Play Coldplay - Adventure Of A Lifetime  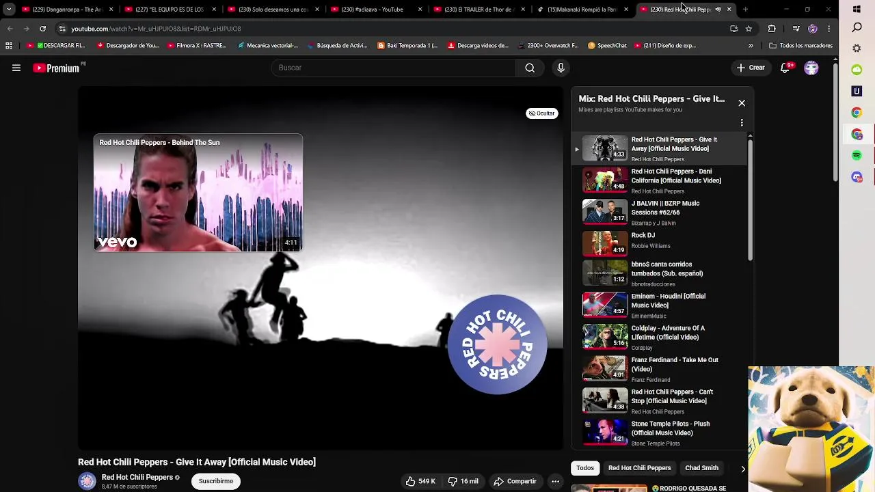coord(660,338)
